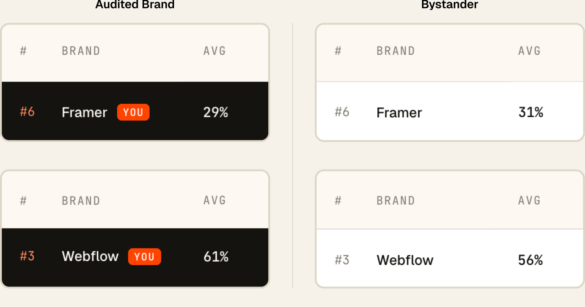Click the 56% average for Webflow
The image size is (585, 307).
point(531,260)
